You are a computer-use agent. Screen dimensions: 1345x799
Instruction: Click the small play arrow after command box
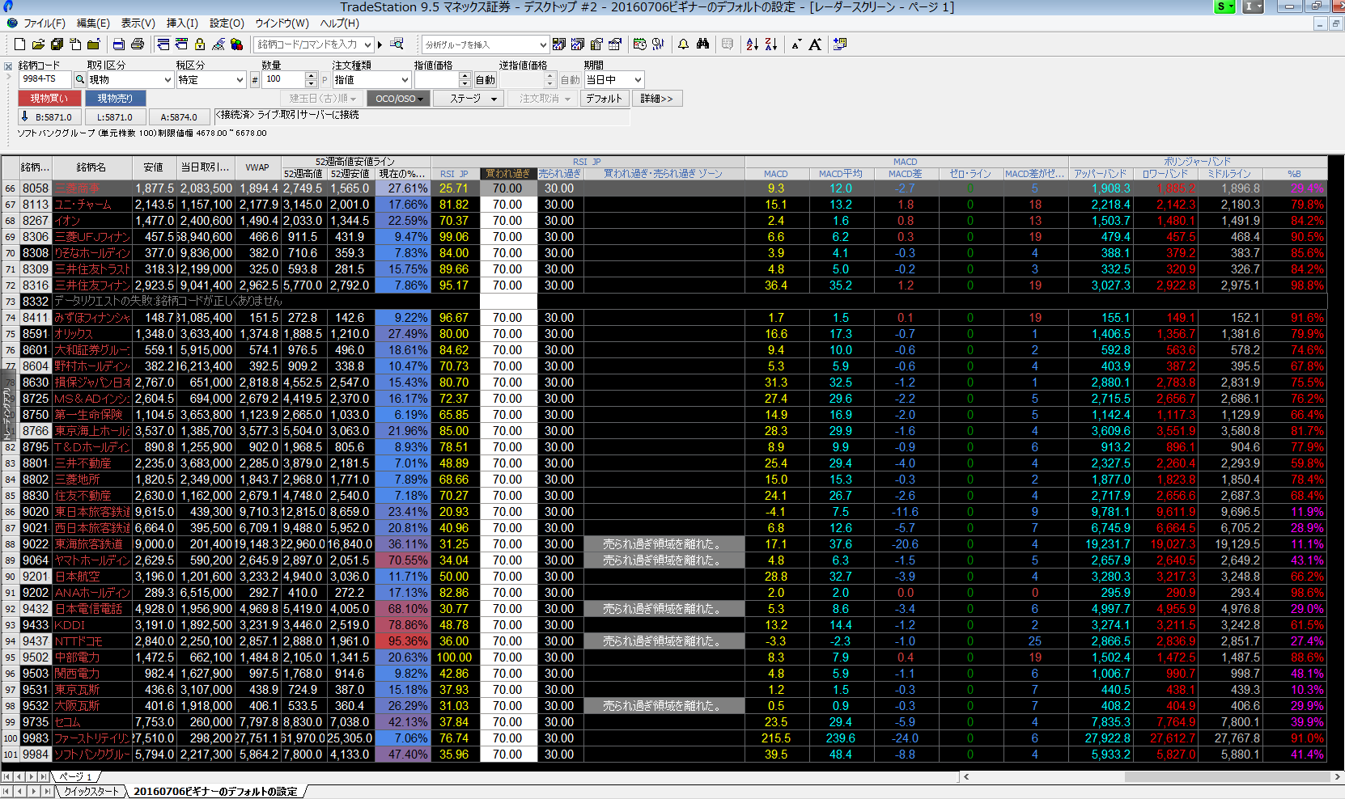(380, 44)
